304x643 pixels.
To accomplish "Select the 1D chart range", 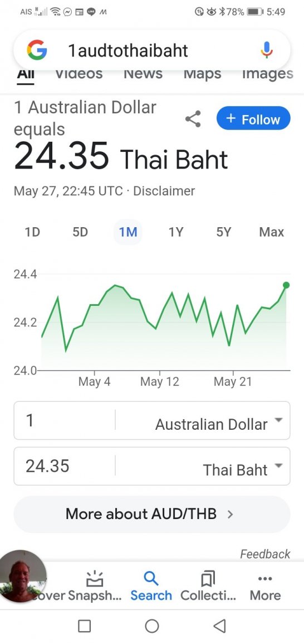I will [32, 232].
